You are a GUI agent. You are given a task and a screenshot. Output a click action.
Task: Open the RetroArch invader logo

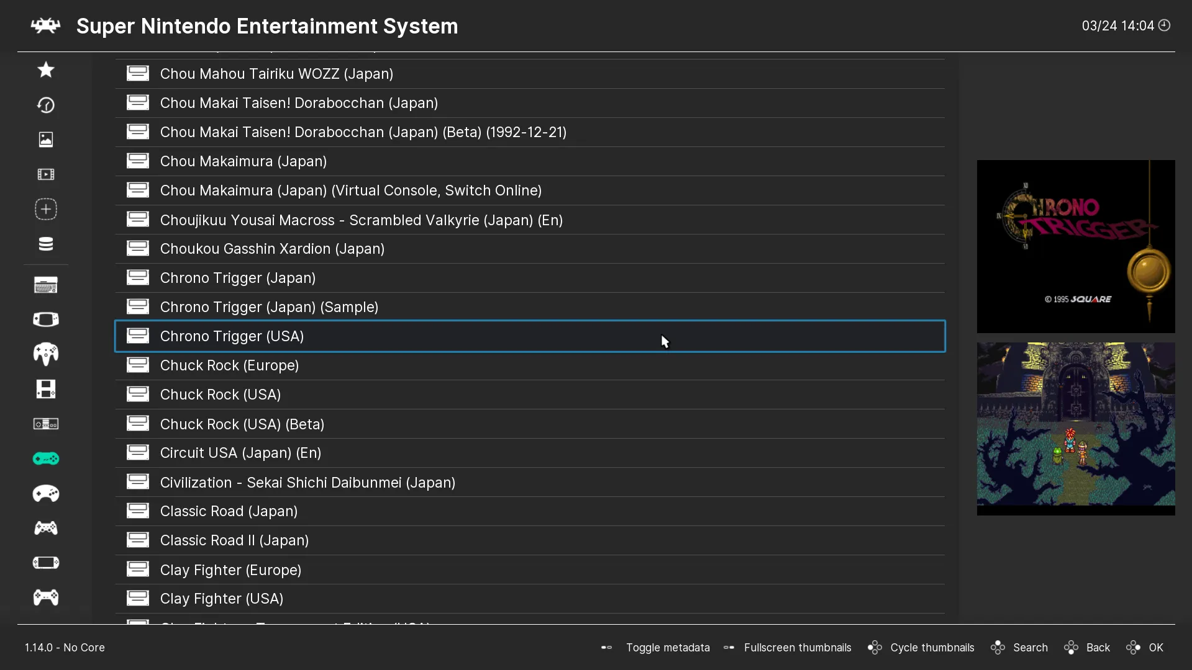pos(46,26)
